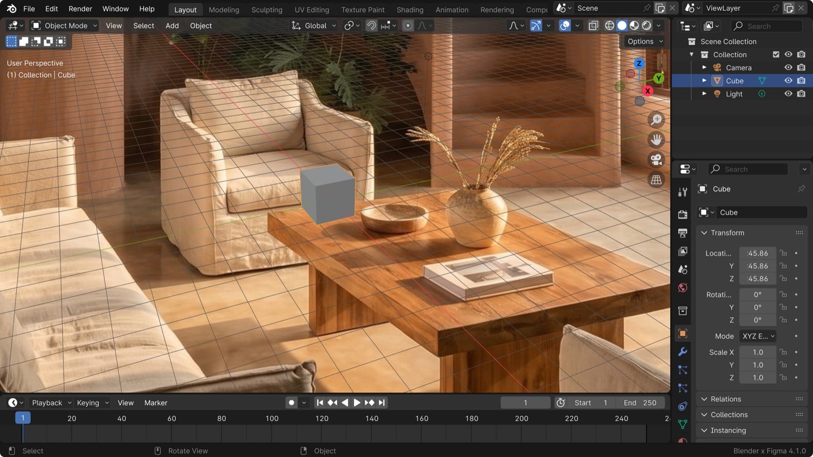Open the Render properties tab
813x457 pixels.
tap(682, 214)
